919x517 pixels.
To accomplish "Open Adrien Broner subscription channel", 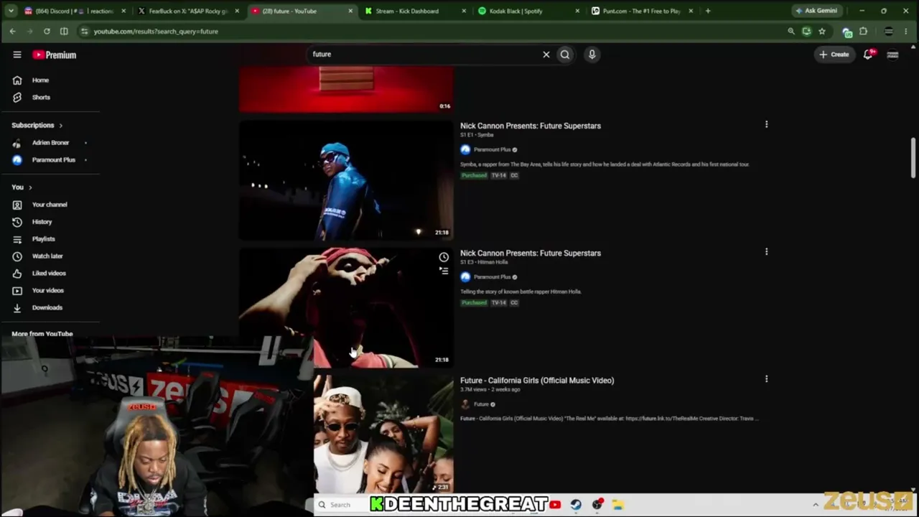I will point(50,143).
